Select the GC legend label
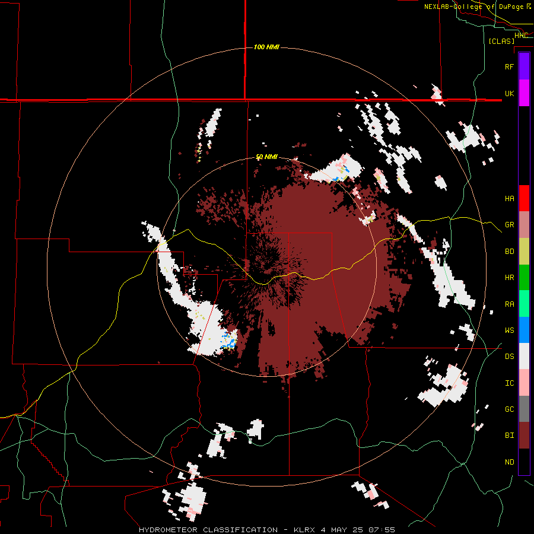Screen dimensions: 534x534 509,409
